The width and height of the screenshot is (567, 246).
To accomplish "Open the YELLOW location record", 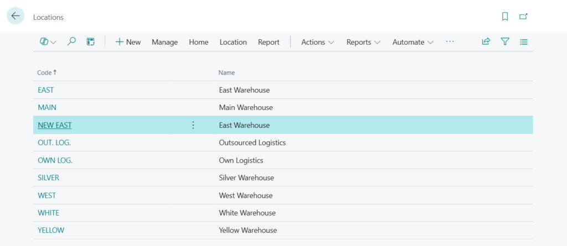I will click(51, 230).
